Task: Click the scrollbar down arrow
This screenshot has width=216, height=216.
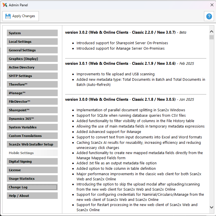Action: pos(211,207)
